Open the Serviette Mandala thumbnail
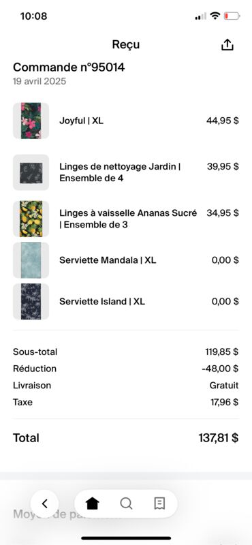The image size is (252, 545). [31, 260]
